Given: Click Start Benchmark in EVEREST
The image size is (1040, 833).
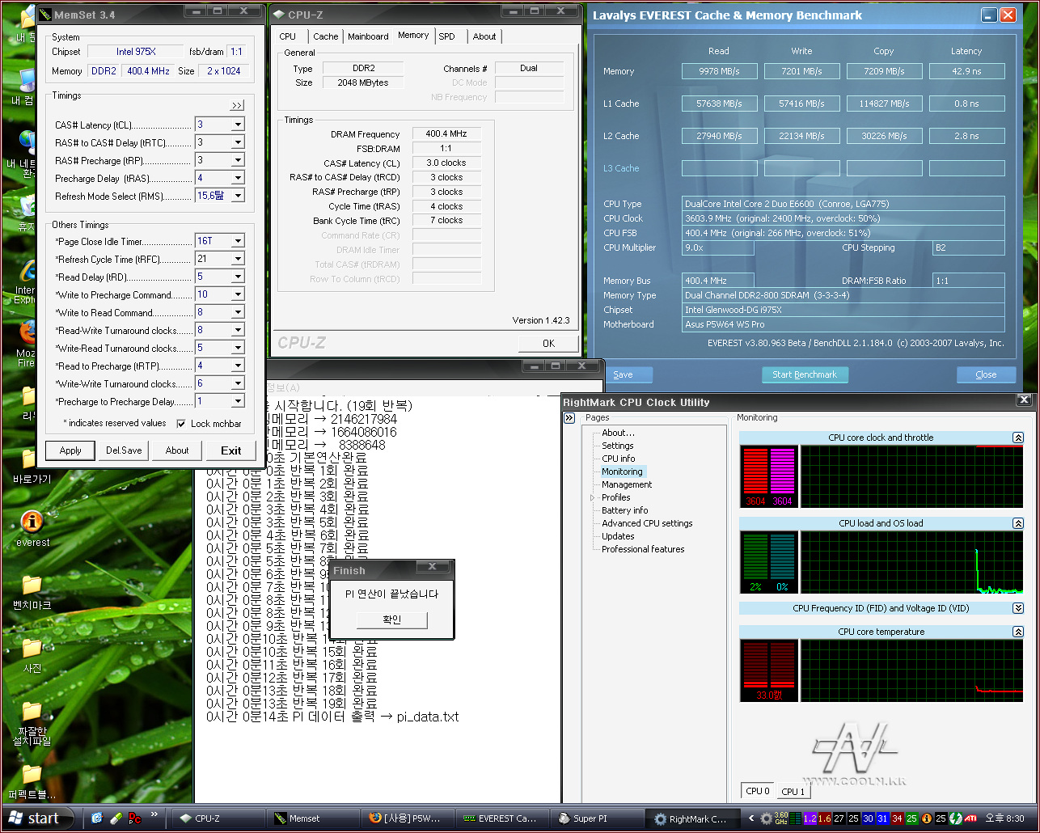Looking at the screenshot, I should [805, 374].
